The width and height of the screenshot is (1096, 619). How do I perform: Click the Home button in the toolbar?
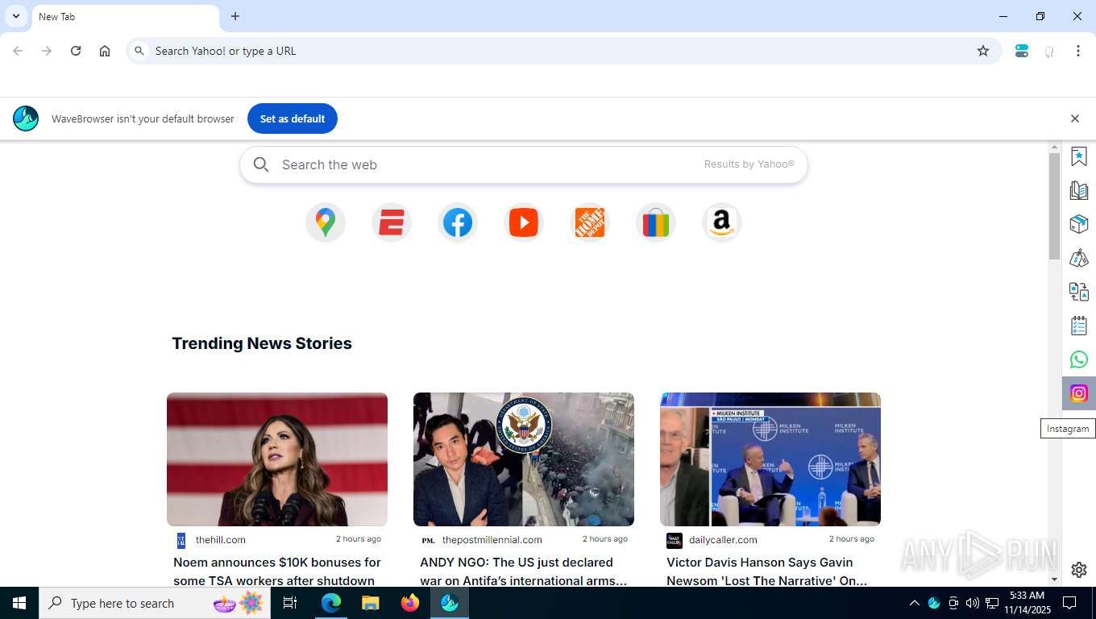(x=105, y=51)
